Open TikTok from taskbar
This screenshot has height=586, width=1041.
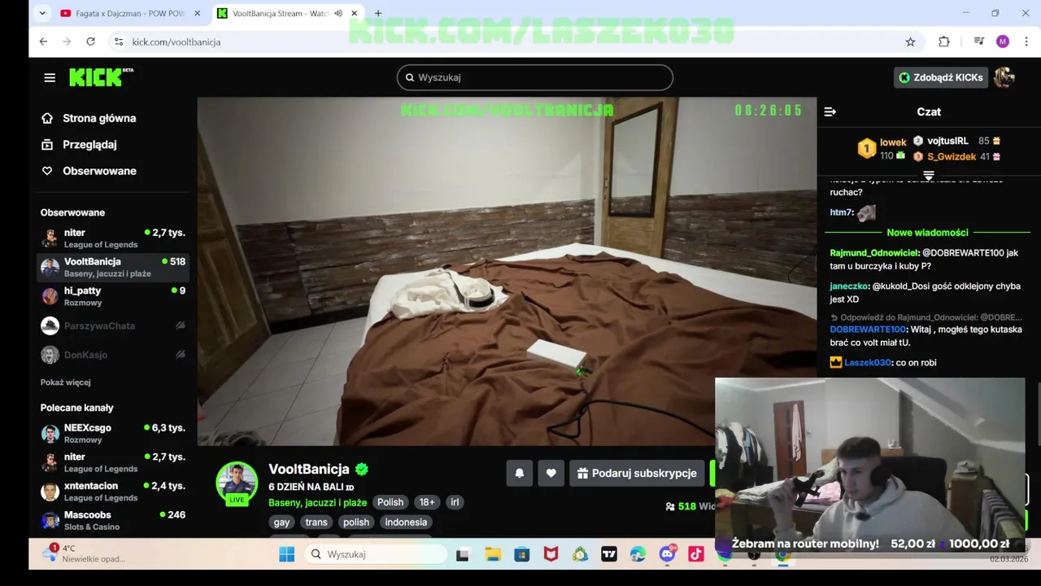(x=695, y=554)
